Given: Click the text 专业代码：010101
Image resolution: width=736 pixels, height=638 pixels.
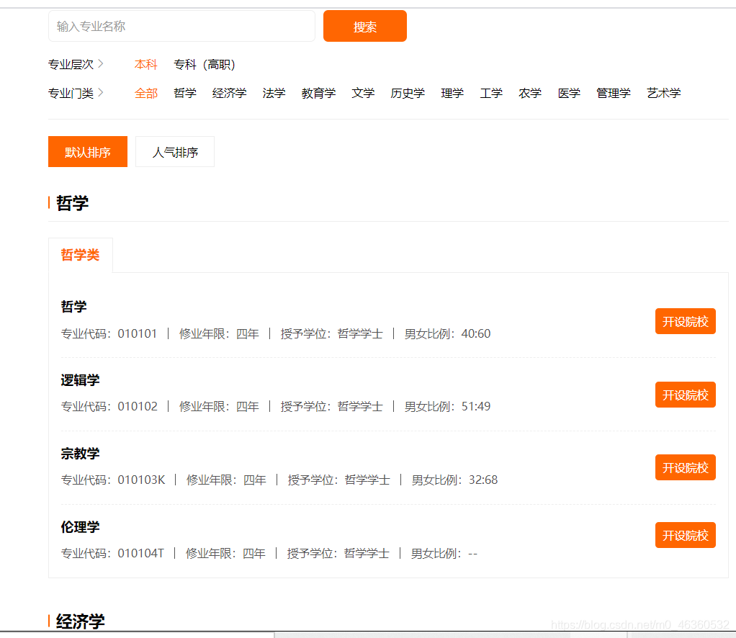Looking at the screenshot, I should [109, 334].
